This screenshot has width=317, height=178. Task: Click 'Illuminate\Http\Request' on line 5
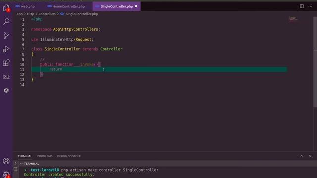pos(66,40)
